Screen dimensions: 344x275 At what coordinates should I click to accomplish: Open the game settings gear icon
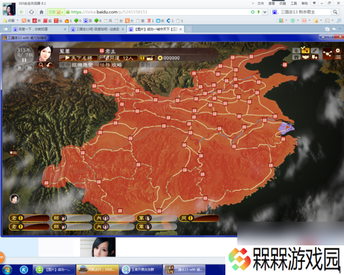[337, 50]
